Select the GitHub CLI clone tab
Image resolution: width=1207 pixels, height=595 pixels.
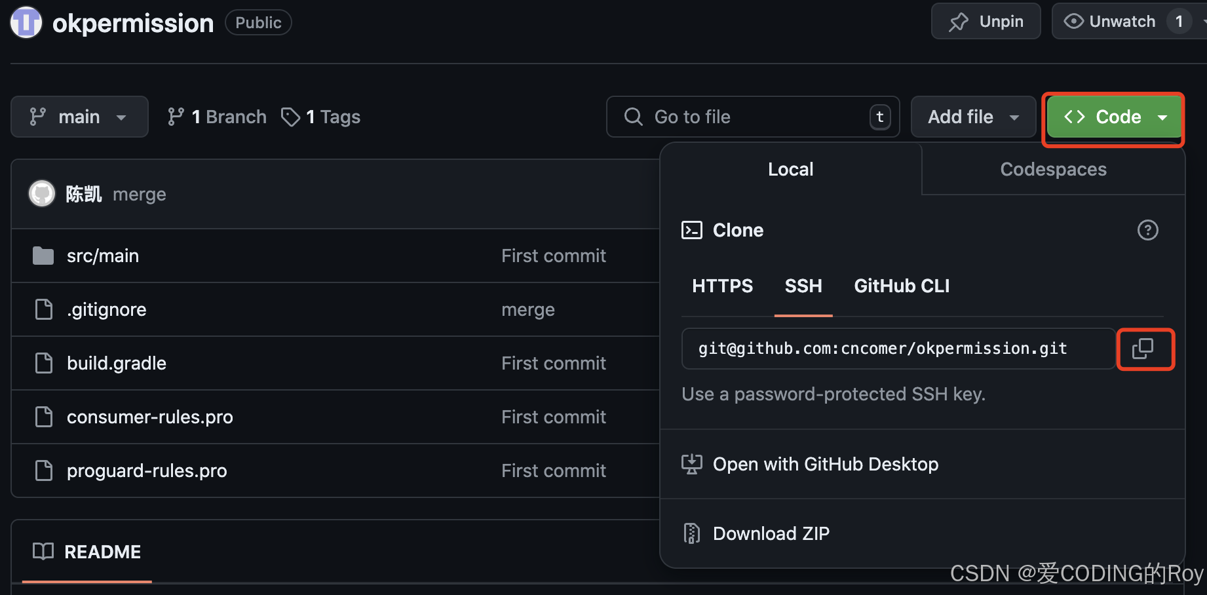pos(902,286)
